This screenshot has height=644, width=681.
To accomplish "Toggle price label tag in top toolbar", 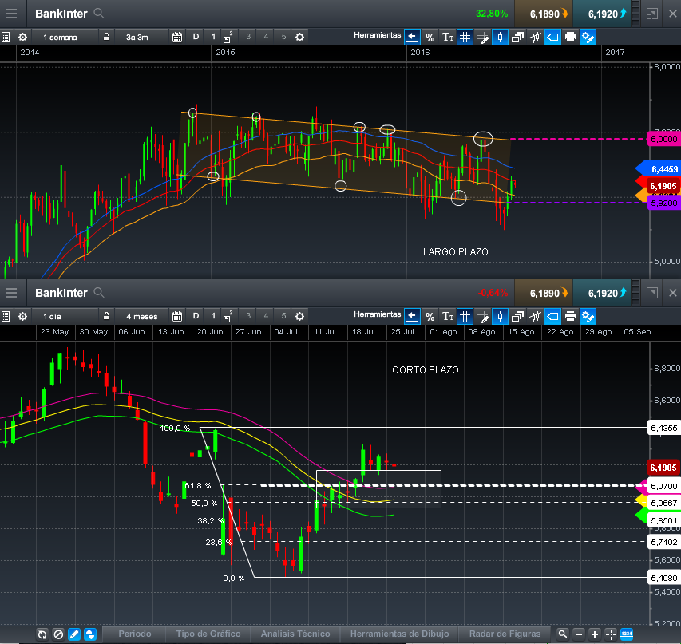I will pos(552,38).
